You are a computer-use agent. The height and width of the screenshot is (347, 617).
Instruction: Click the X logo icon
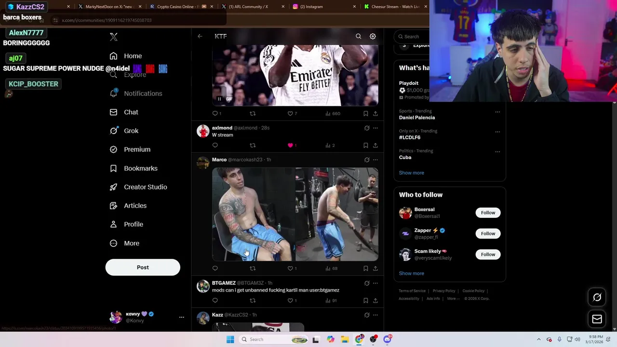coord(114,37)
